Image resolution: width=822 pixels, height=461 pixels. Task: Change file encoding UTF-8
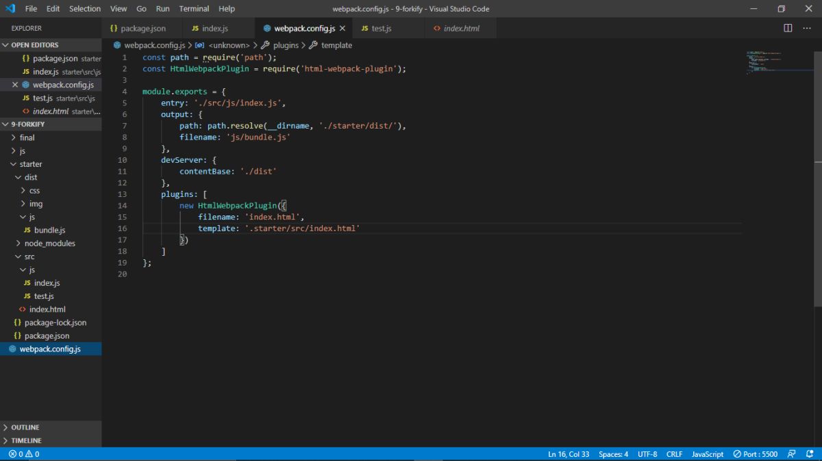point(647,454)
